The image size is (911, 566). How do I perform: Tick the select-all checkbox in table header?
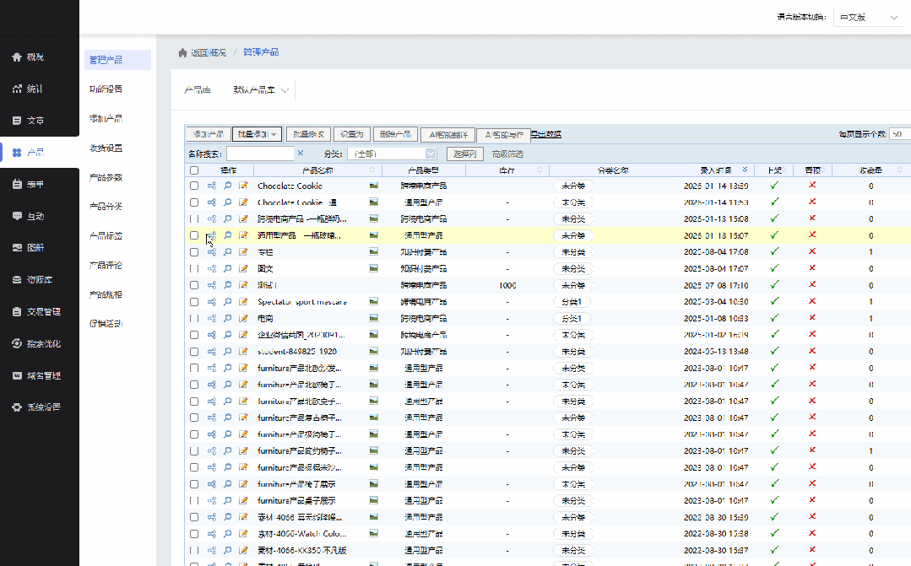[194, 170]
